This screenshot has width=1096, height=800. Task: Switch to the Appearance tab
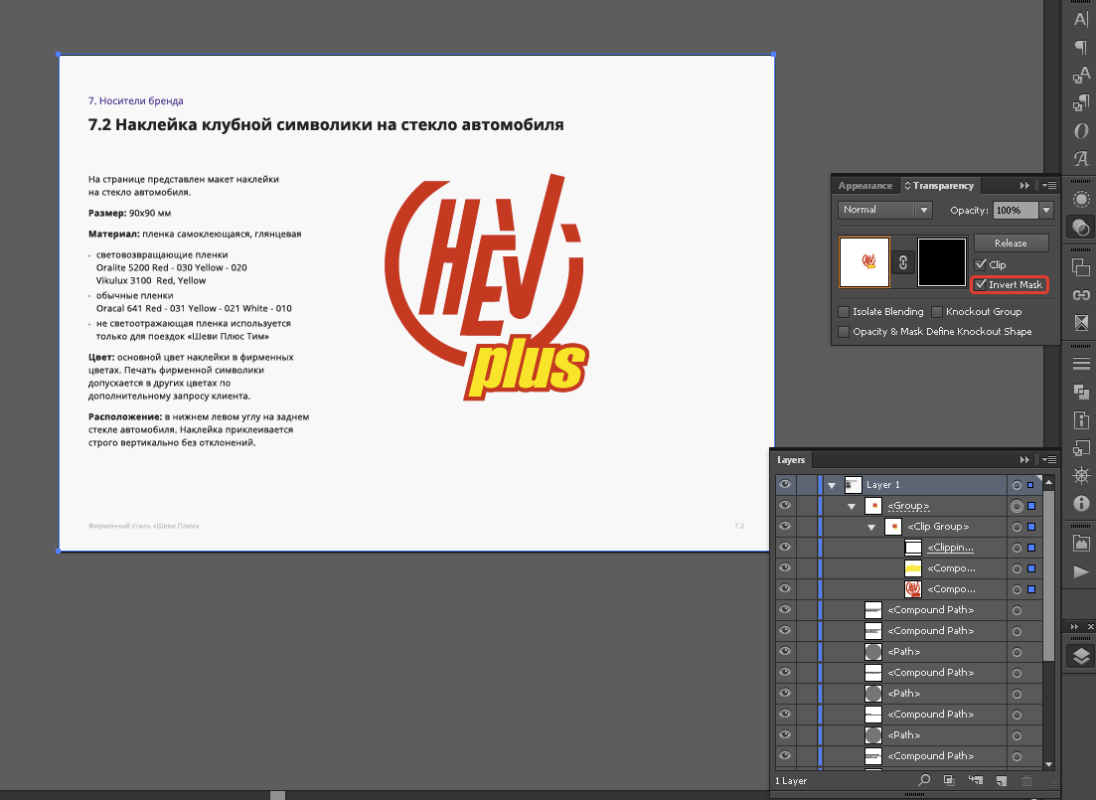click(865, 185)
